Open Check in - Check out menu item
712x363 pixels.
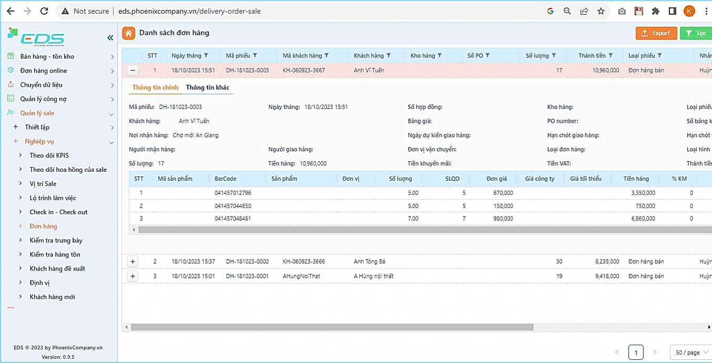(58, 212)
